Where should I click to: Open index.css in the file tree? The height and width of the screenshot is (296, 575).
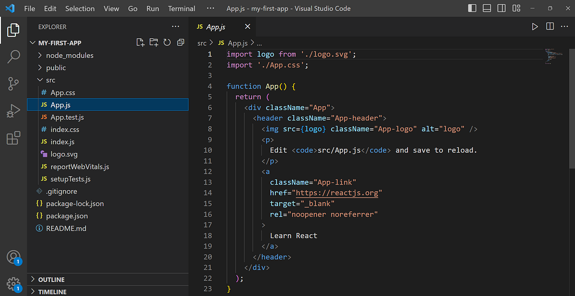pos(108,130)
